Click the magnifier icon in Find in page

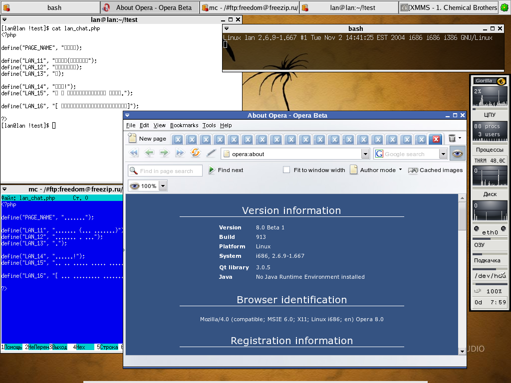[x=133, y=171]
